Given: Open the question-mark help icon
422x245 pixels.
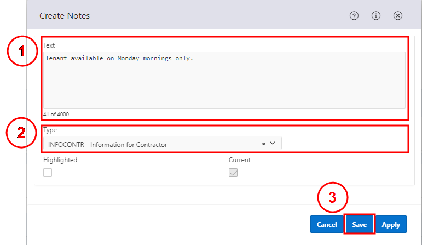Looking at the screenshot, I should [354, 16].
